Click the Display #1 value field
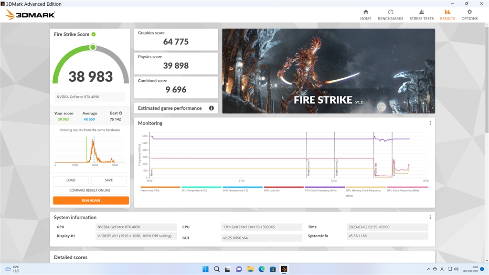The height and width of the screenshot is (275, 489). coord(136,236)
